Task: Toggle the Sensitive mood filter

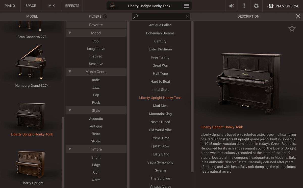Action: point(96,64)
